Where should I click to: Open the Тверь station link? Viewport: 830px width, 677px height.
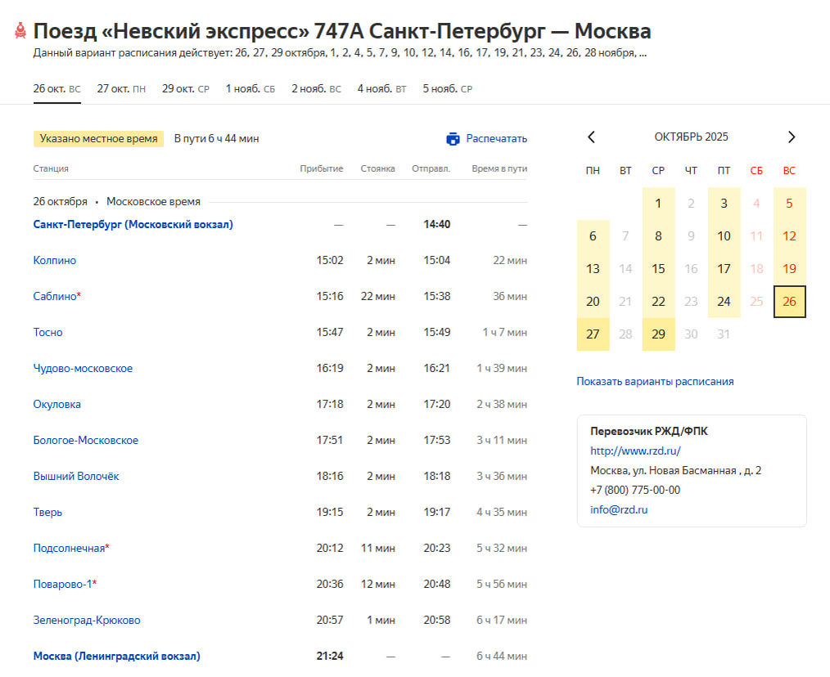pyautogui.click(x=47, y=512)
